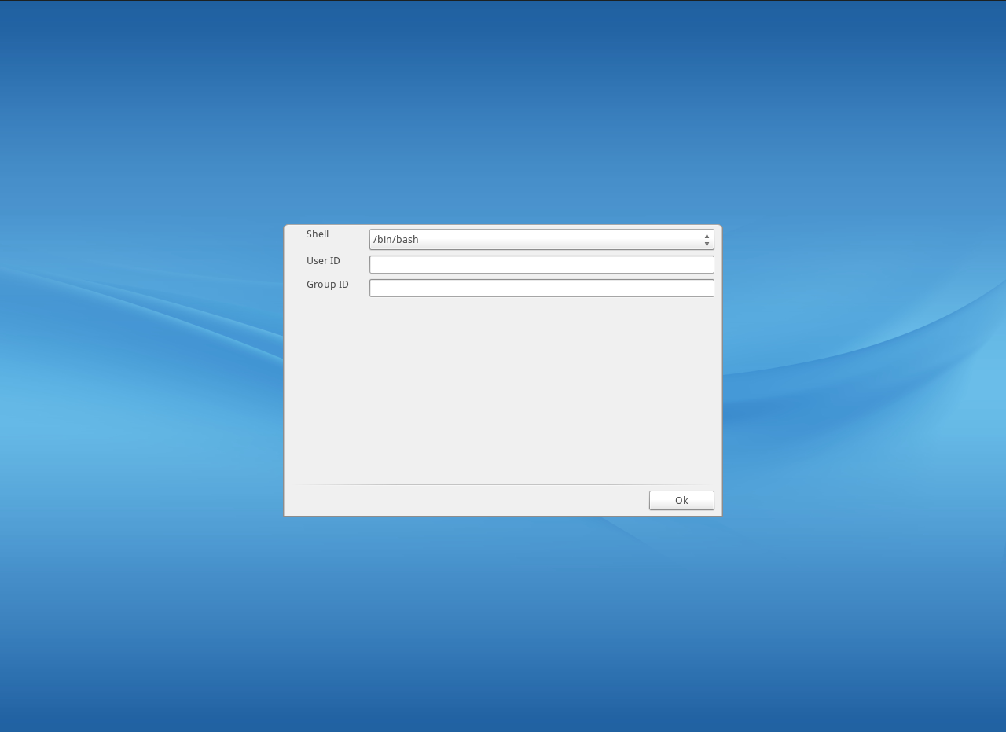Click the separator line above the Ok button
Viewport: 1006px width, 732px height.
coord(502,486)
